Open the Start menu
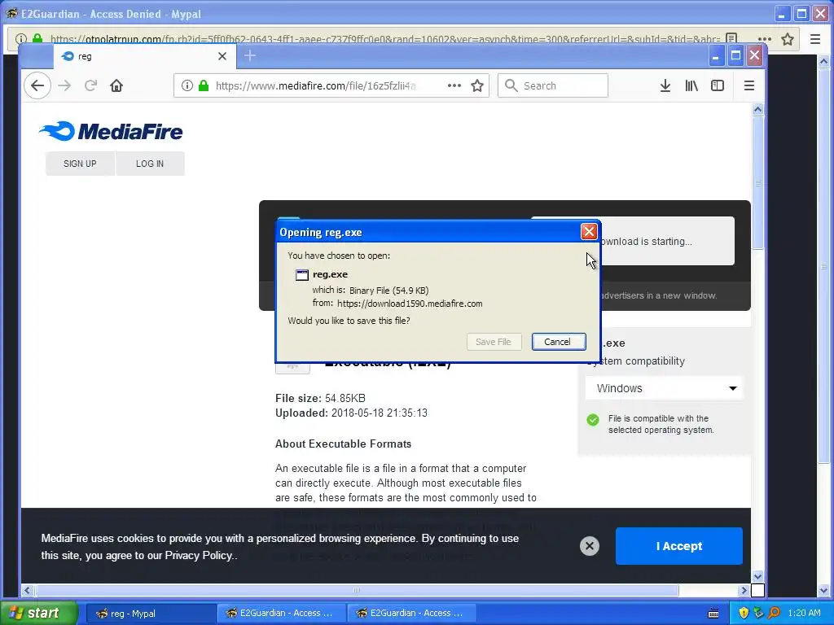 pyautogui.click(x=39, y=613)
